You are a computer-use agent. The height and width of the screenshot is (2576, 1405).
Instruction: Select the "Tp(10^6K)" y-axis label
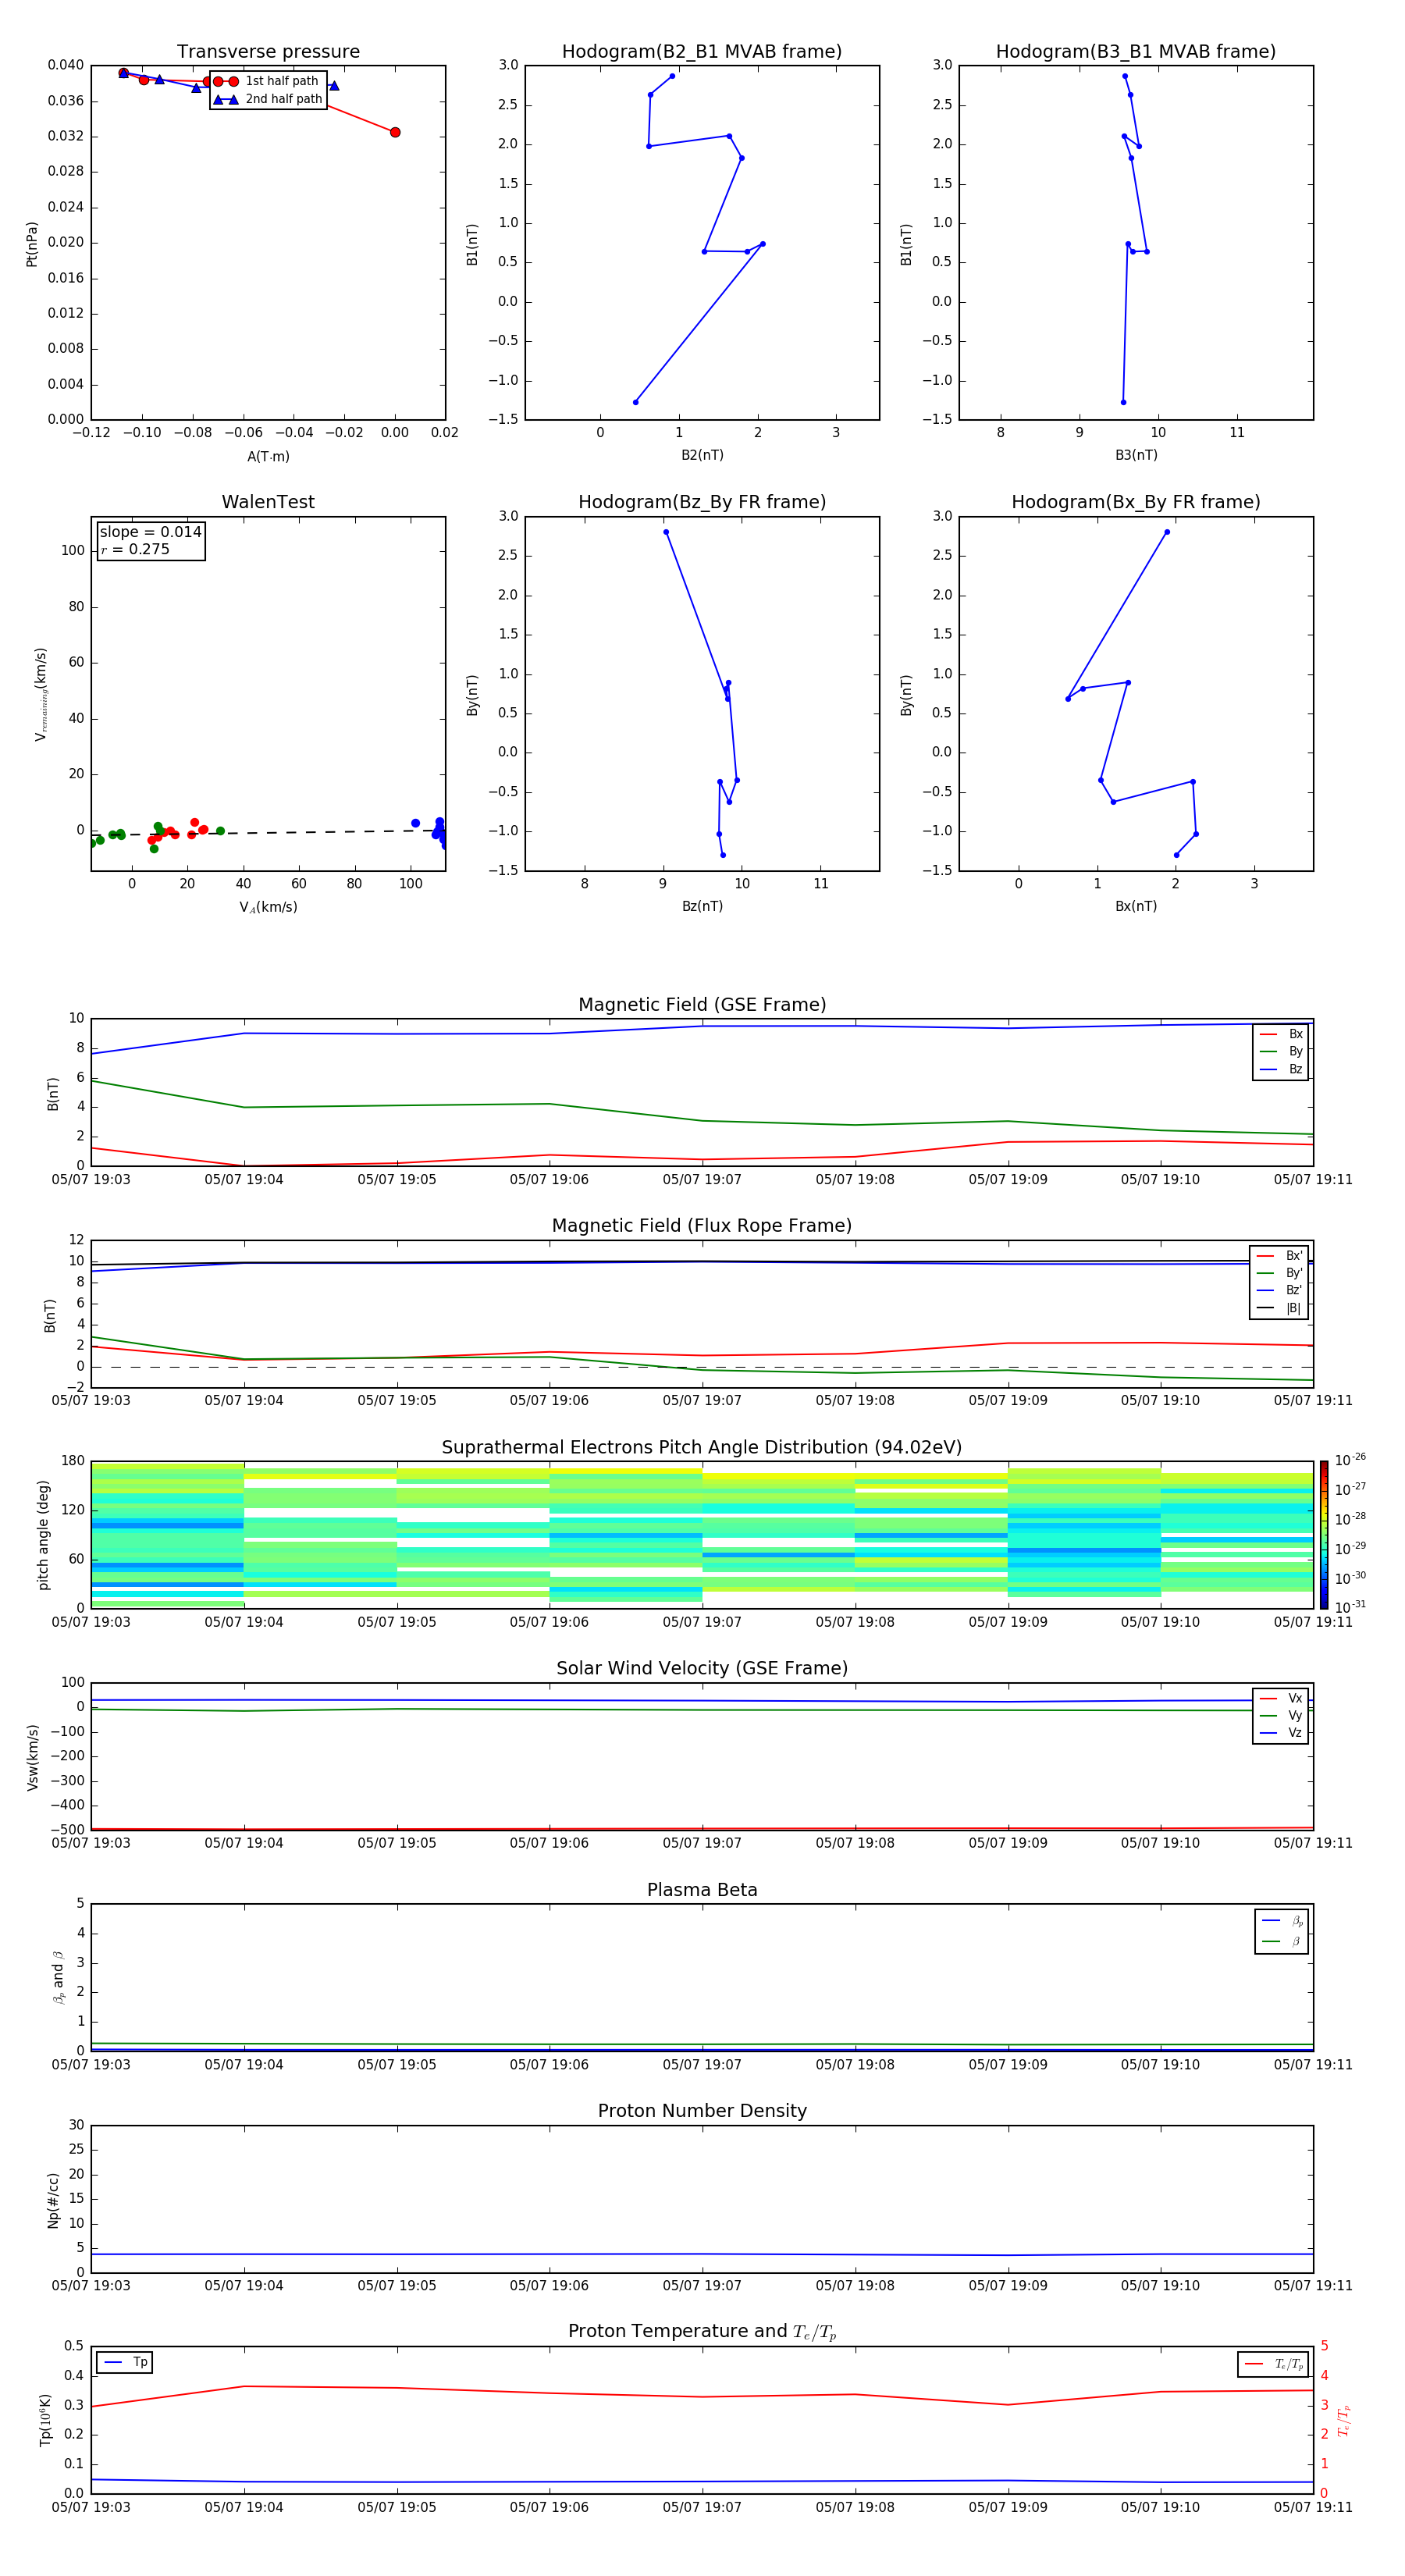(x=45, y=2420)
